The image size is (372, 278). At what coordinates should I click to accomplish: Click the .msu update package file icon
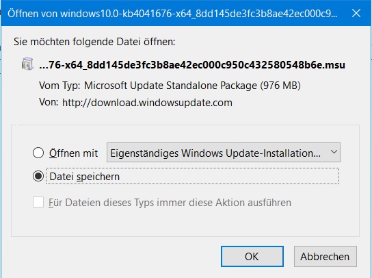tap(27, 64)
